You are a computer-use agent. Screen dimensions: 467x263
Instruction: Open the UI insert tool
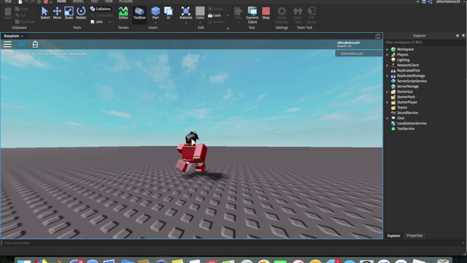tap(168, 13)
